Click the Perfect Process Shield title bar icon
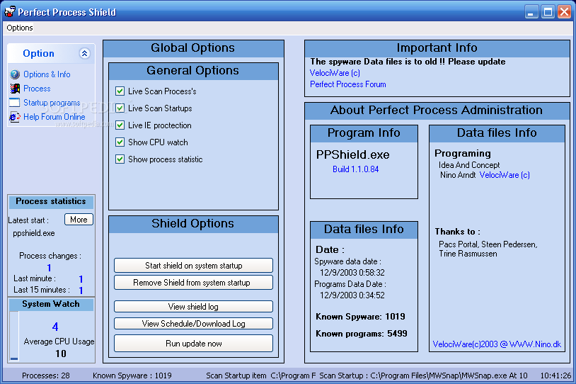This screenshot has width=576, height=384. (10, 11)
